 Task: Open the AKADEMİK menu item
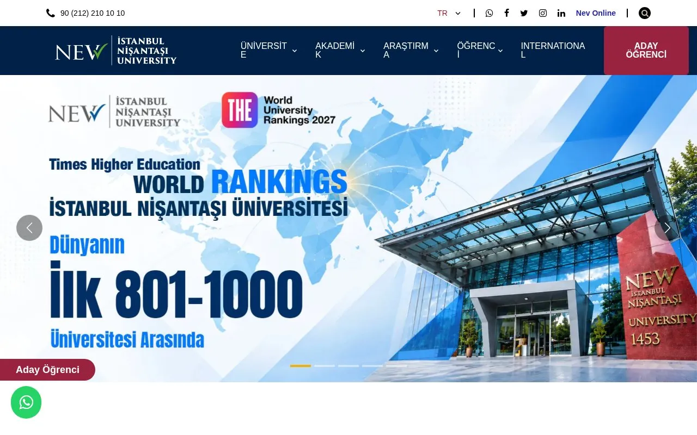335,51
